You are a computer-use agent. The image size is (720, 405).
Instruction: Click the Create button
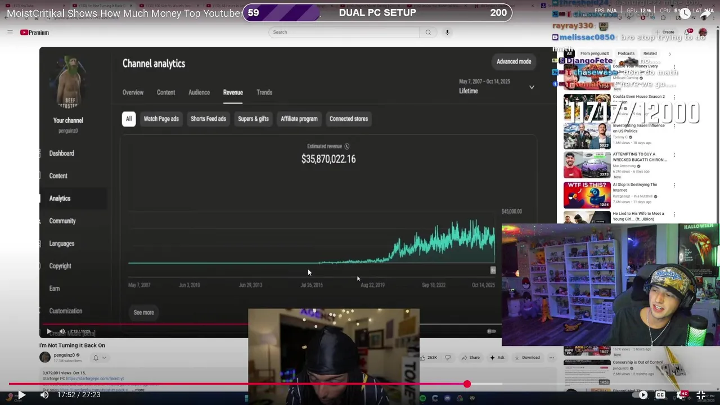pyautogui.click(x=665, y=32)
